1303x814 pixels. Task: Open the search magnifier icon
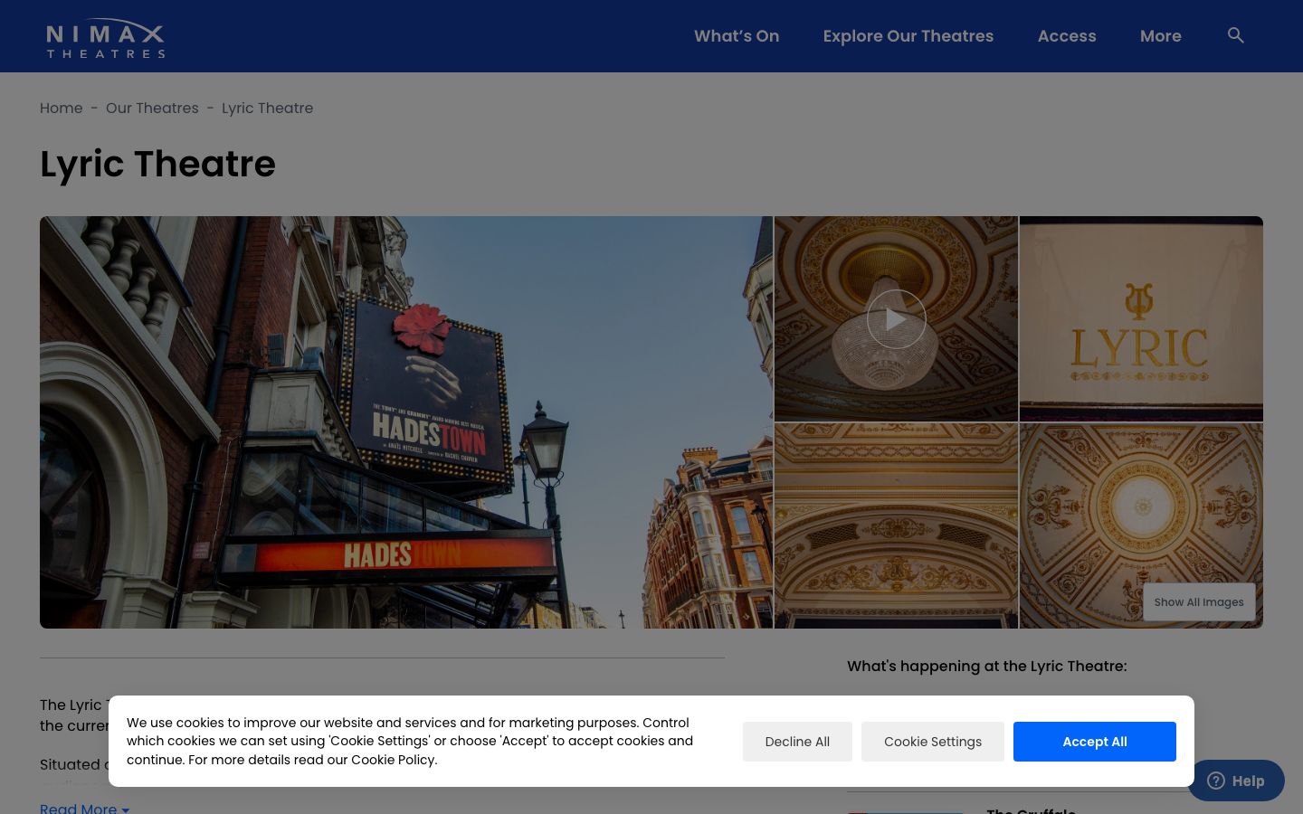coord(1235,35)
